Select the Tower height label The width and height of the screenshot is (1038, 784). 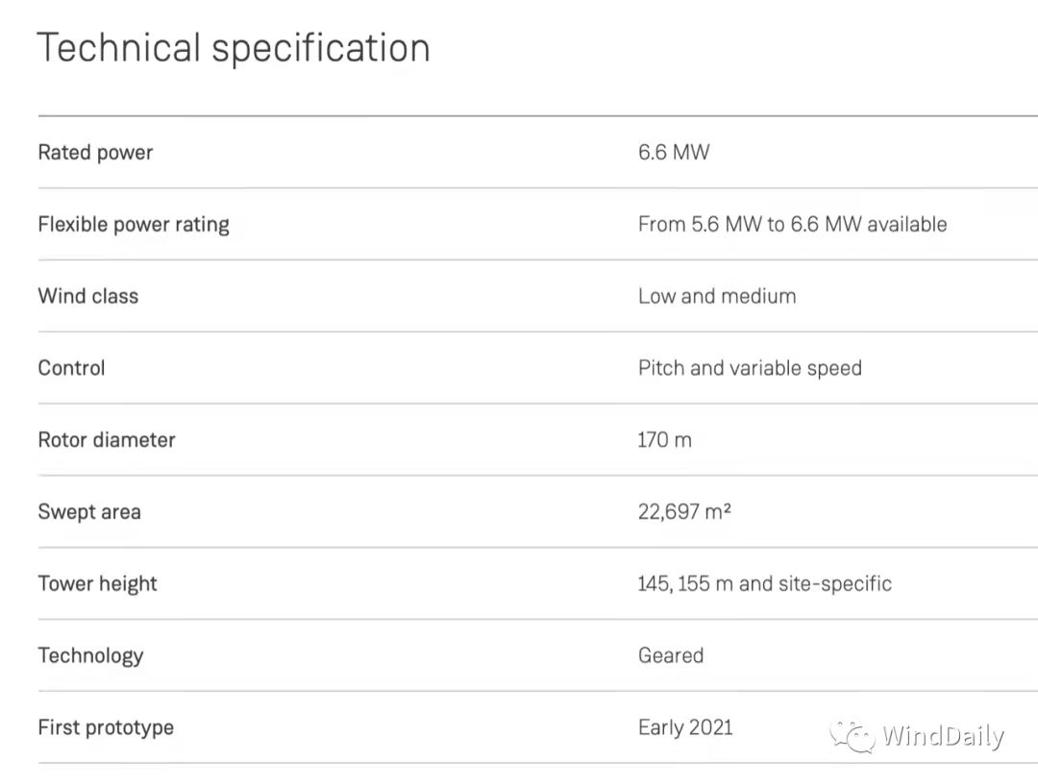97,583
